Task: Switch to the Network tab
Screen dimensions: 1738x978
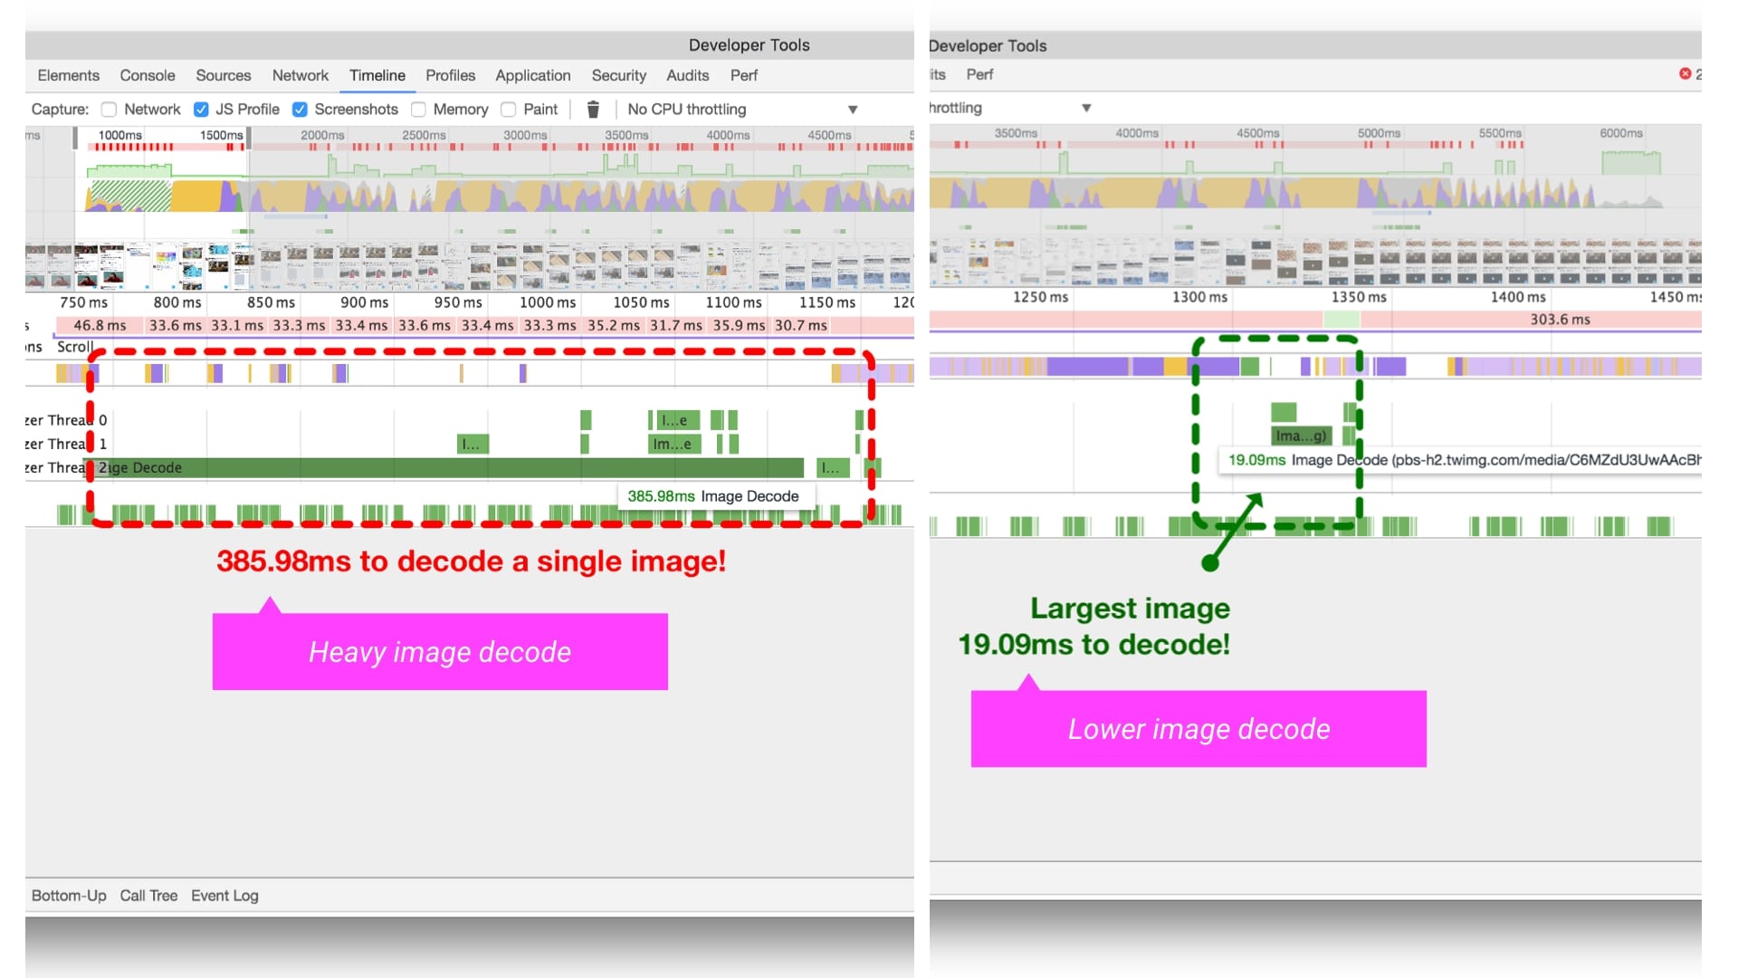Action: click(300, 75)
